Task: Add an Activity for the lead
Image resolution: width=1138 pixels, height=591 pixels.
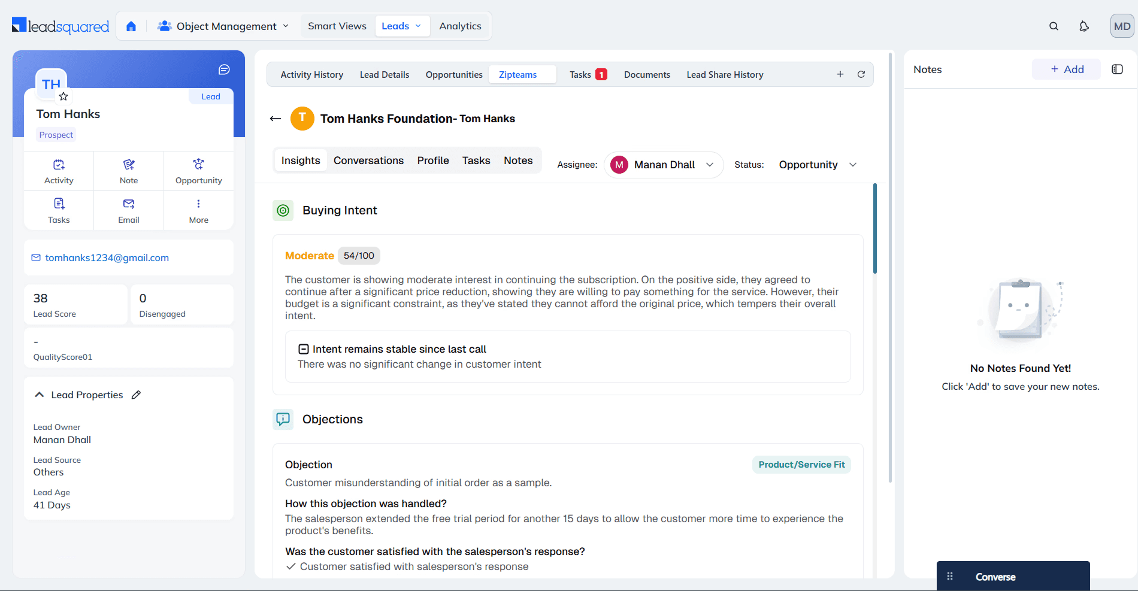Action: pos(59,171)
